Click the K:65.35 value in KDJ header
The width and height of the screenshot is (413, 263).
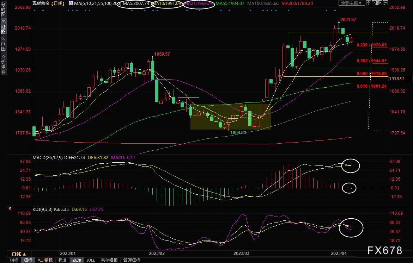61,209
